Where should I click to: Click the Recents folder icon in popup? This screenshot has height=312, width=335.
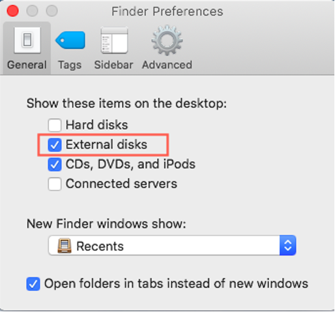[65, 245]
